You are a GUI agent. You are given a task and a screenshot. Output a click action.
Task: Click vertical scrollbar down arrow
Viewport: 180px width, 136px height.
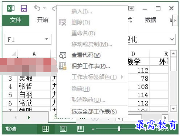point(173,109)
